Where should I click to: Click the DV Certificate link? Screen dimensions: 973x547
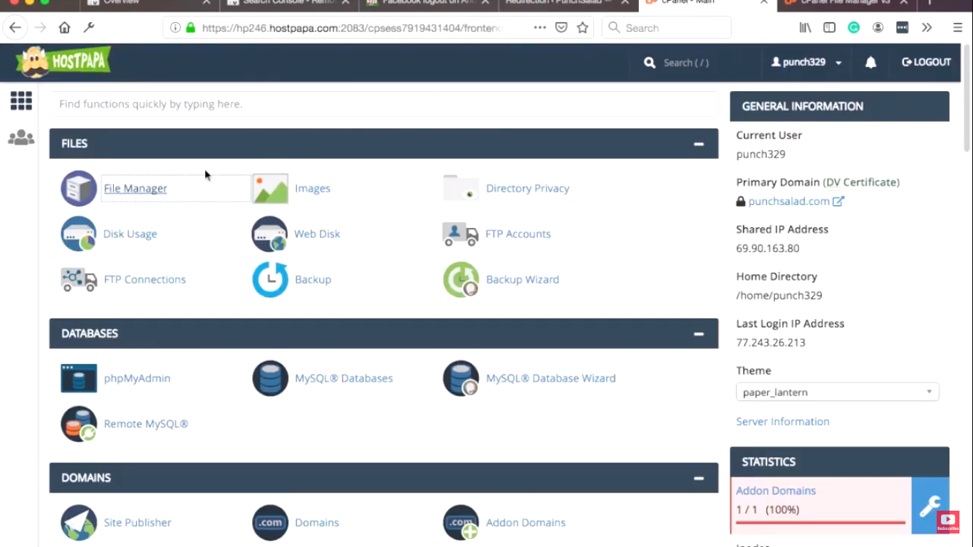click(x=861, y=182)
